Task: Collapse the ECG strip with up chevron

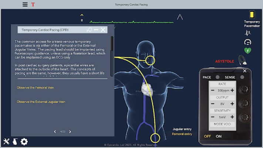Action: tap(180, 17)
